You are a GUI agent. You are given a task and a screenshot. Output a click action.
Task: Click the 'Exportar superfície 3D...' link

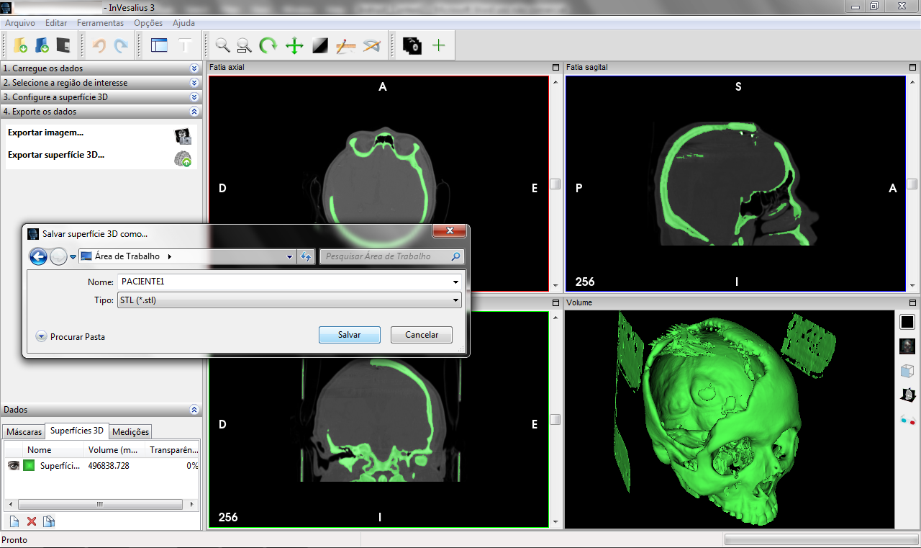coord(56,154)
